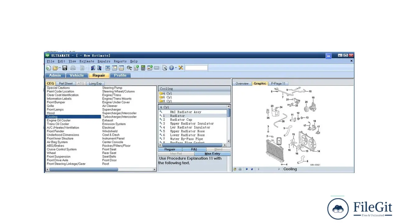Select the three-row split layout icon
The image size is (398, 224).
coord(108,68)
